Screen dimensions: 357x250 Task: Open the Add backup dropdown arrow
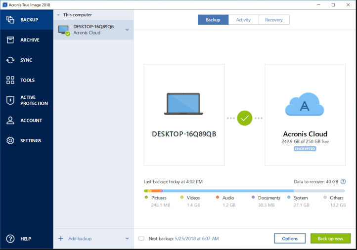pyautogui.click(x=127, y=239)
